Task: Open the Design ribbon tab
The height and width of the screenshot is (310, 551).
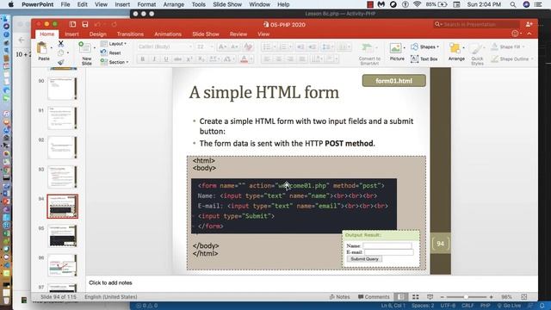Action: [97, 34]
